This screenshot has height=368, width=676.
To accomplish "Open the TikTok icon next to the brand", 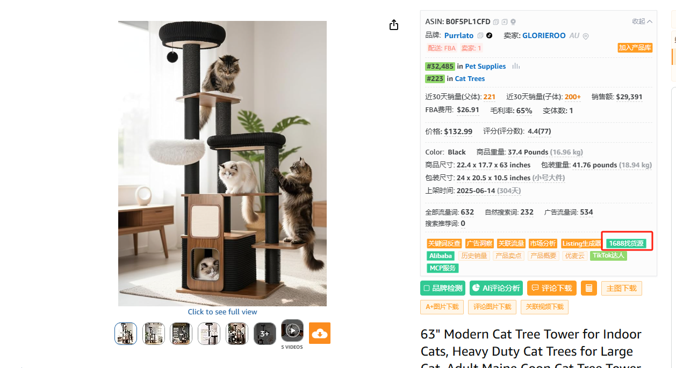I will coord(490,35).
